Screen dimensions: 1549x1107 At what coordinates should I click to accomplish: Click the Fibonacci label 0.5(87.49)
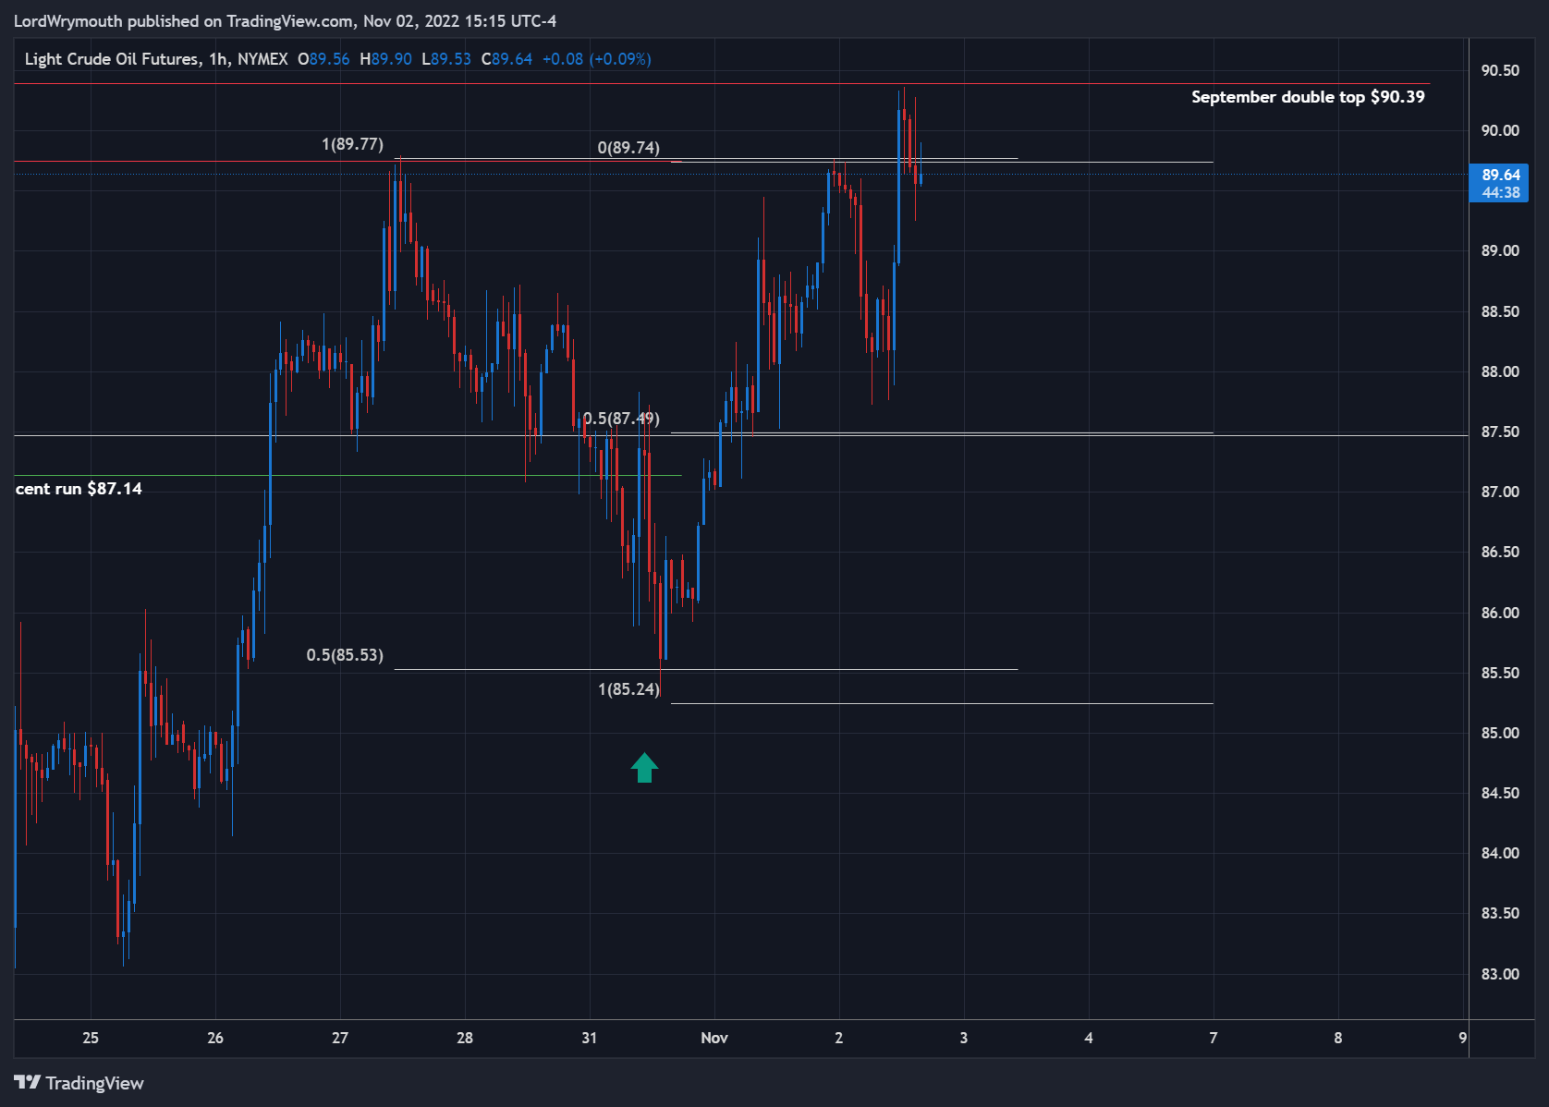[621, 419]
